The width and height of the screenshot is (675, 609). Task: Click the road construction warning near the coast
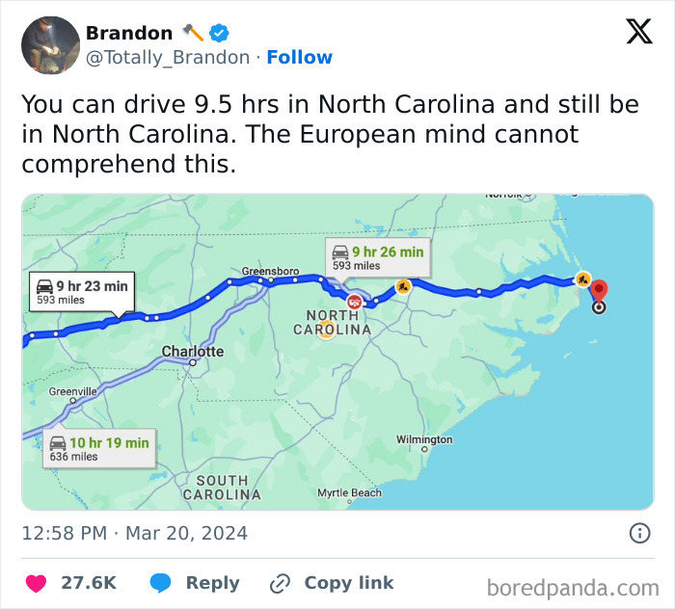coord(582,278)
